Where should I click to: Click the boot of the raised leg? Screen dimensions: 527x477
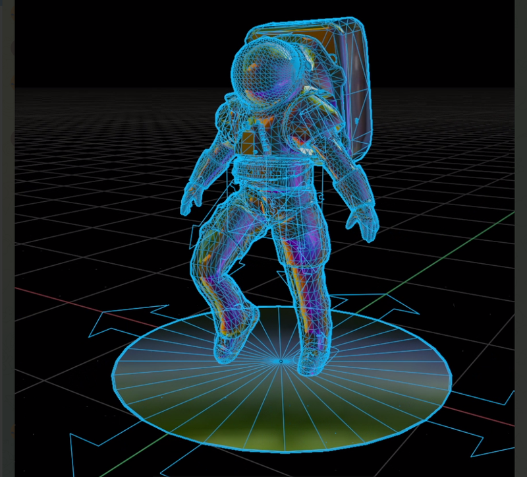point(231,341)
